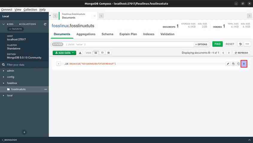Open the Mongosh shell bar
Viewport: 253px width, 143px height.
point(126,140)
